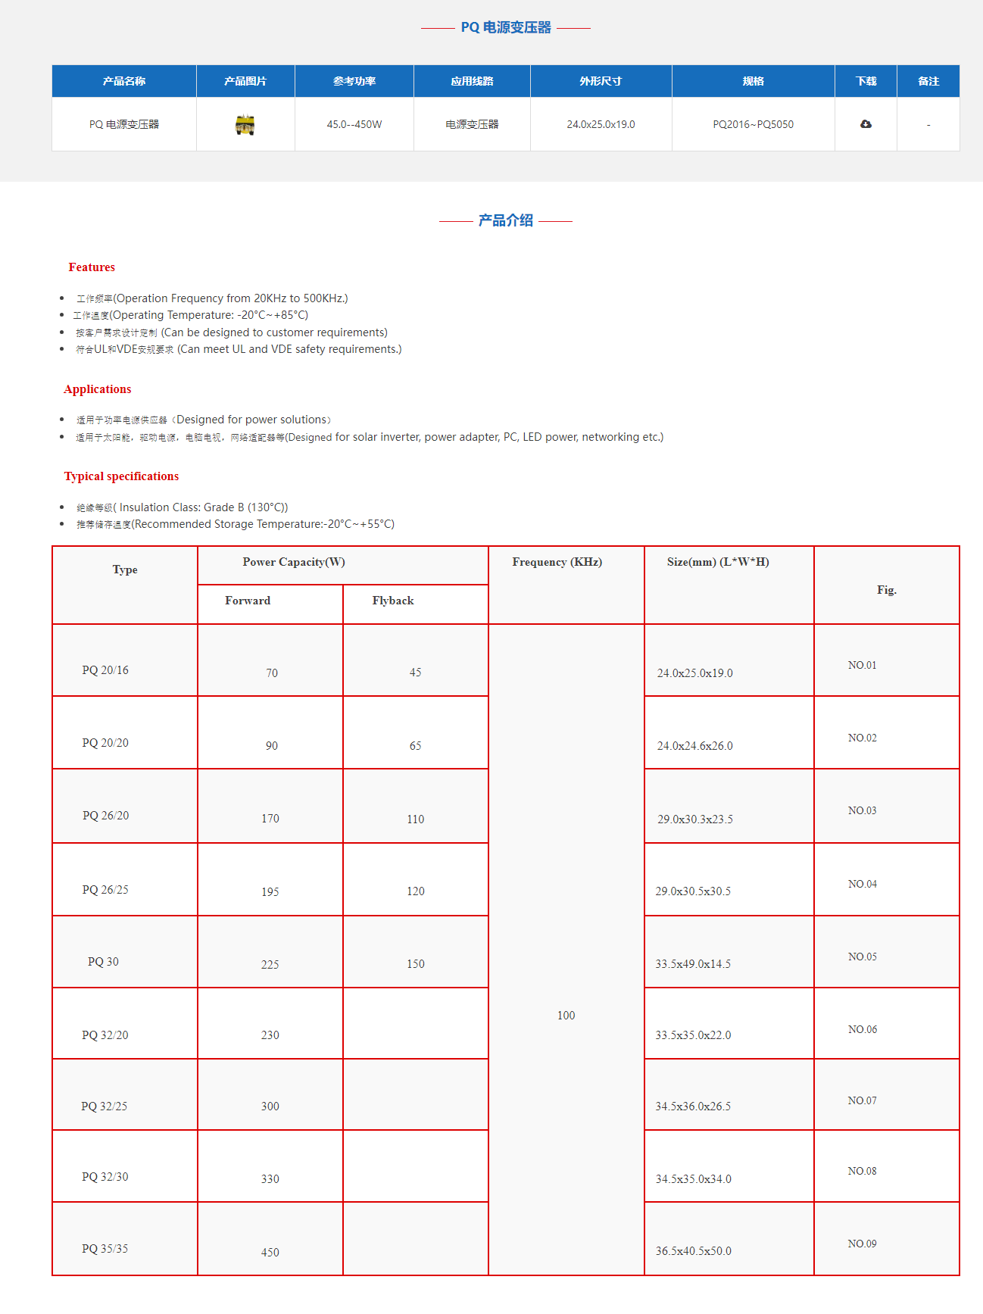The width and height of the screenshot is (983, 1314).
Task: Select the 45.0--450W reference power cell
Action: [354, 124]
